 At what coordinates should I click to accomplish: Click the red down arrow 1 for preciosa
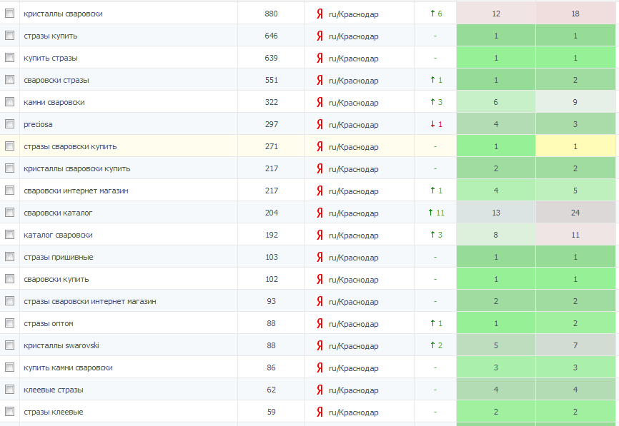point(436,124)
